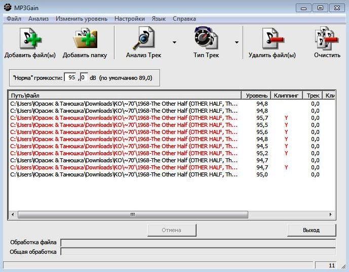The width and height of the screenshot is (349, 272).
Task: Sort list by Клиппинг column header
Action: 286,96
